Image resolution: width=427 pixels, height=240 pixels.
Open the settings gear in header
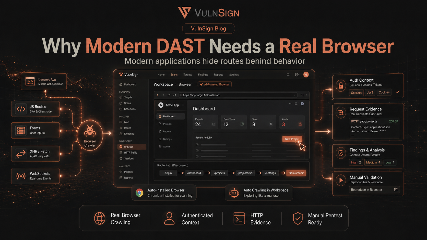pyautogui.click(x=297, y=75)
